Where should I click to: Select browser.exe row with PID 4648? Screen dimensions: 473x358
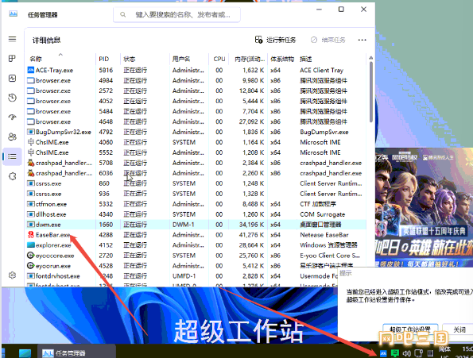196,121
